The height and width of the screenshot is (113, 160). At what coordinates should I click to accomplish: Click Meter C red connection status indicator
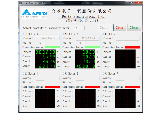(132, 47)
